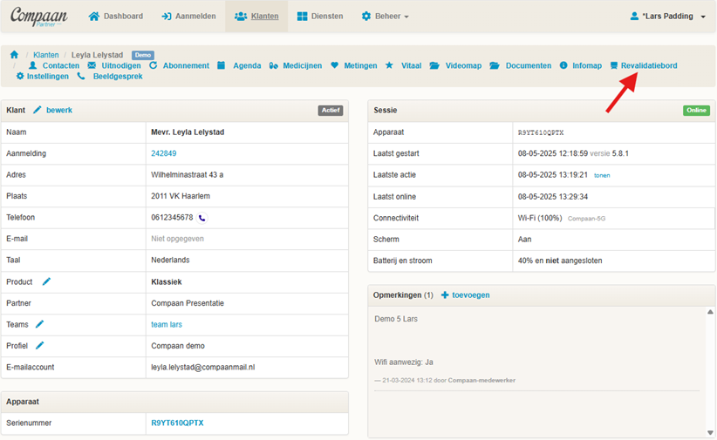
Task: Open the Lars Padding user dropdown
Action: [x=667, y=16]
